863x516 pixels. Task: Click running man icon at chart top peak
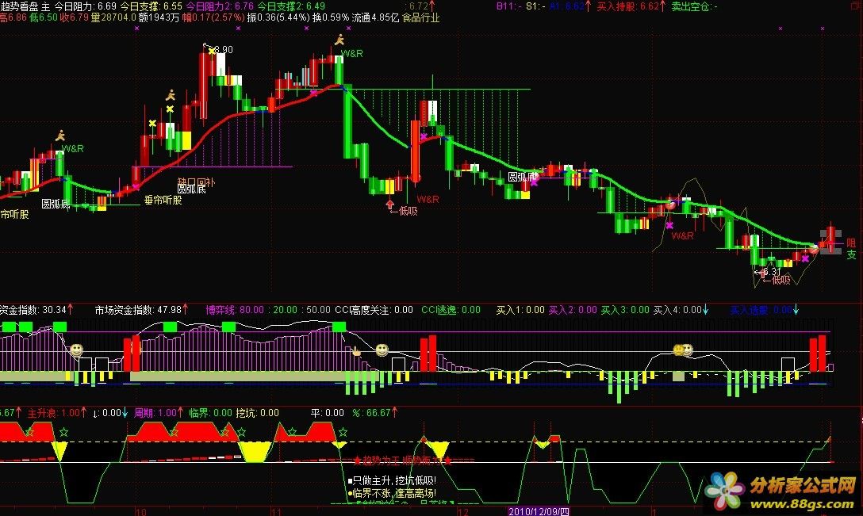point(339,40)
